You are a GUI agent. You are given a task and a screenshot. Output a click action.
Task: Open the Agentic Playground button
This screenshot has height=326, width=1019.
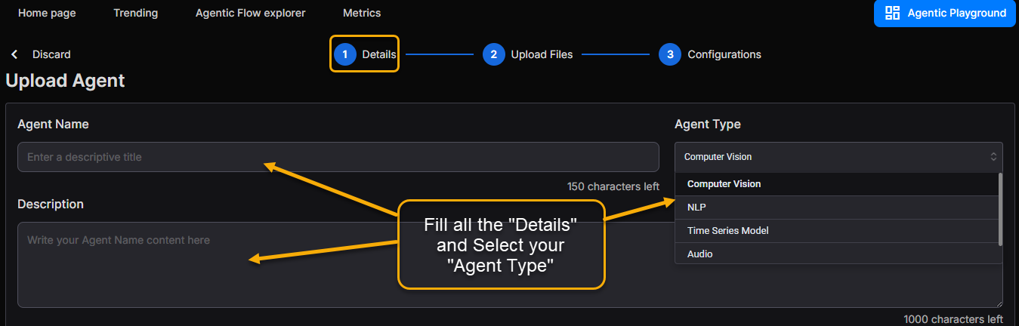pyautogui.click(x=944, y=13)
